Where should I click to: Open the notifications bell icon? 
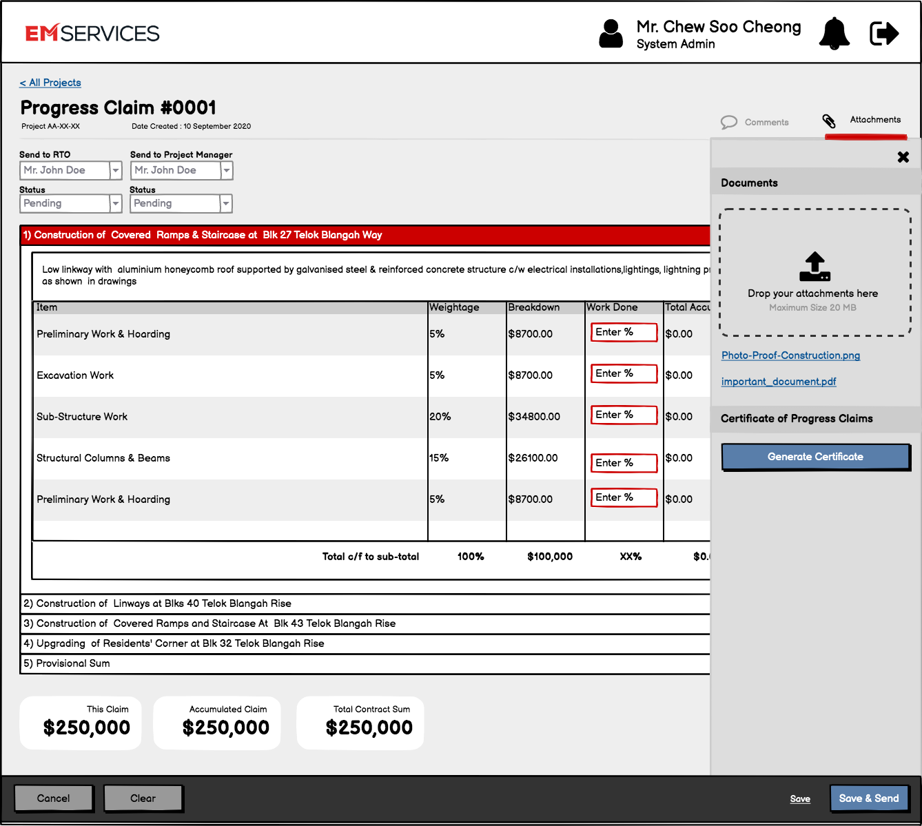pyautogui.click(x=834, y=33)
